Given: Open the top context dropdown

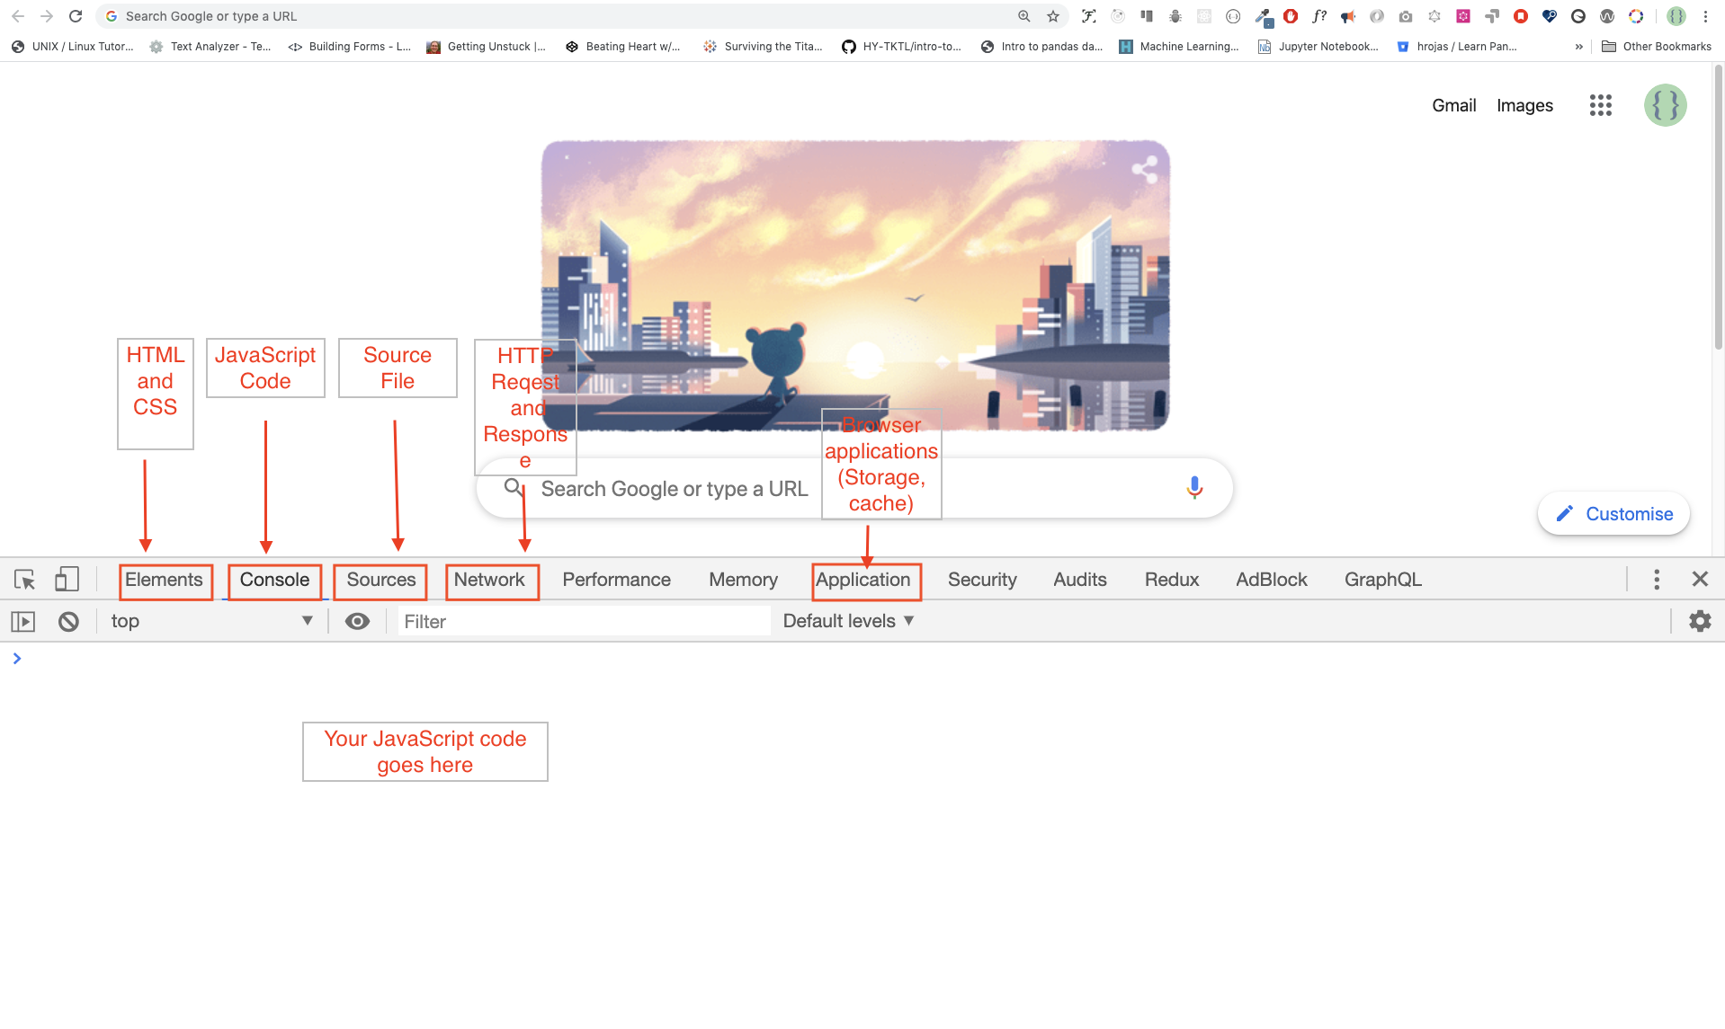Looking at the screenshot, I should click(x=211, y=621).
